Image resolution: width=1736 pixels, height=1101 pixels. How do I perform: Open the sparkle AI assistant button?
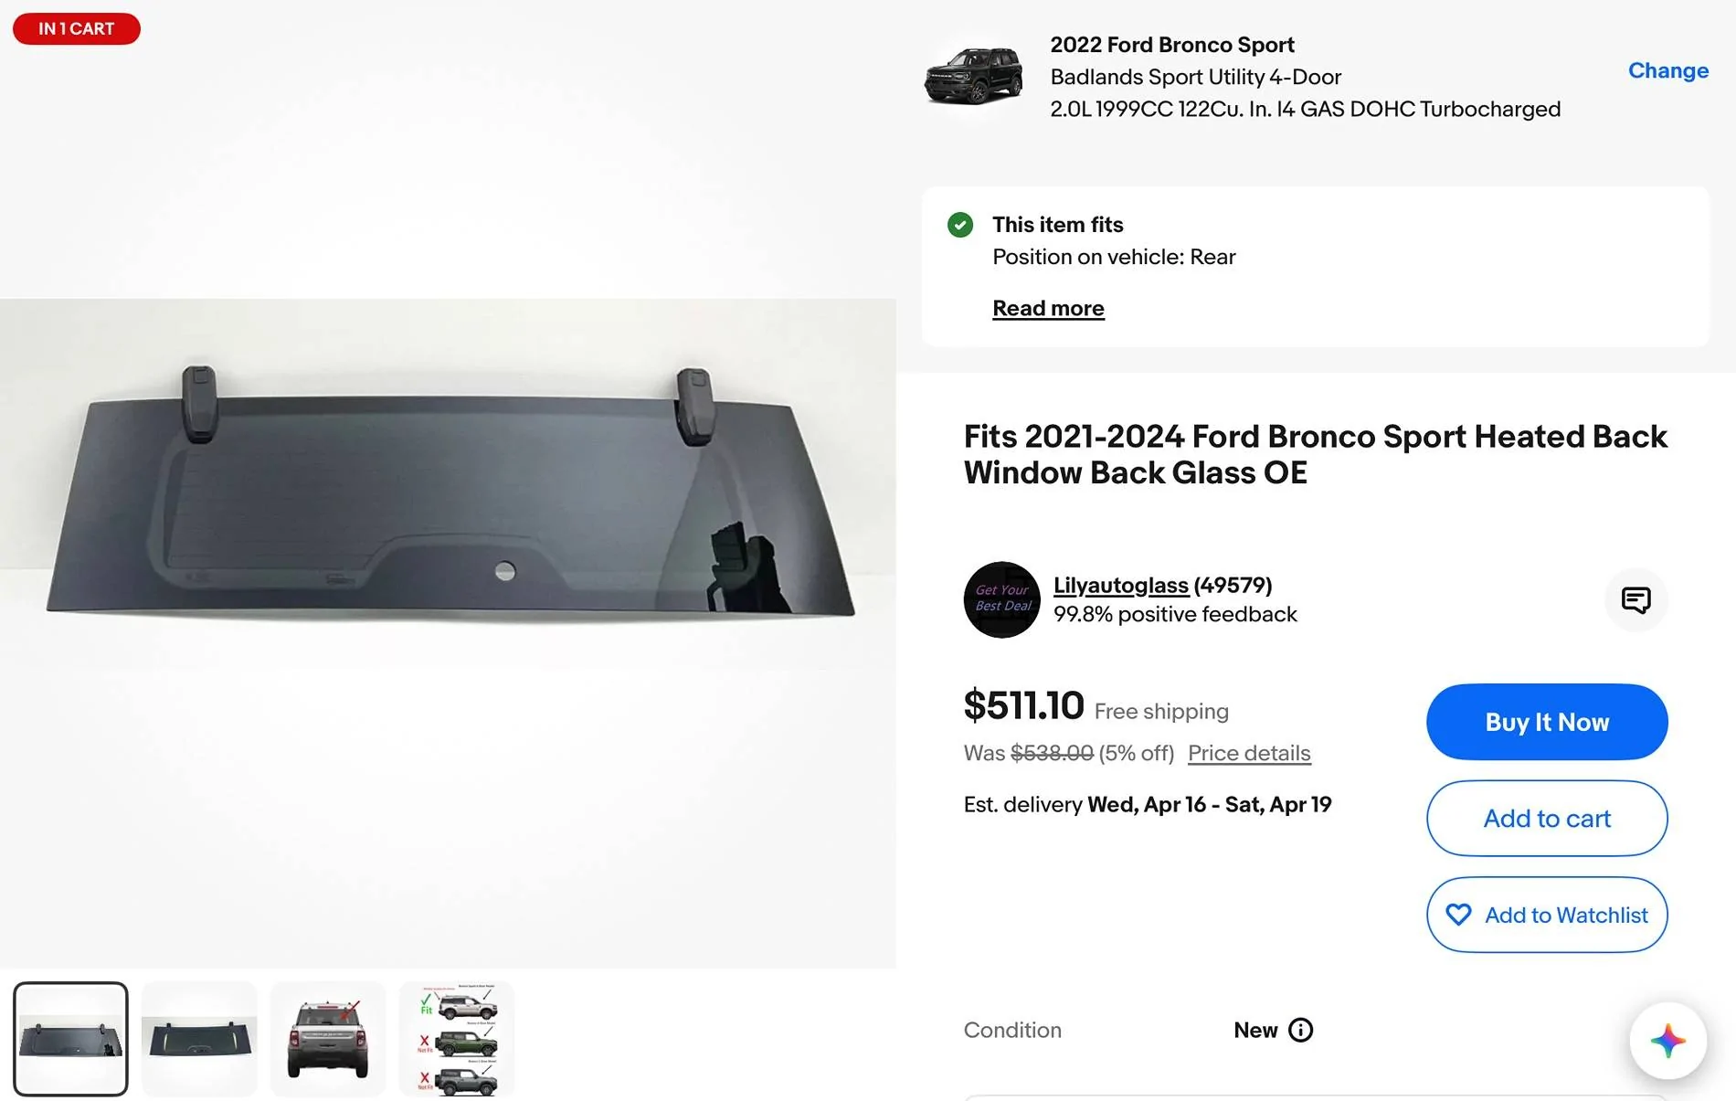click(1667, 1041)
